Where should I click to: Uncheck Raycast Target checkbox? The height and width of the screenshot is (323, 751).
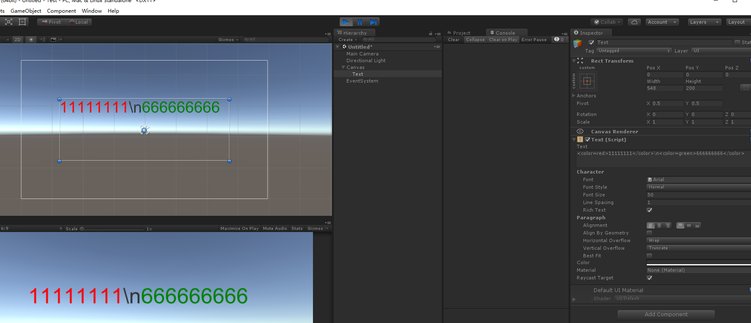point(649,278)
